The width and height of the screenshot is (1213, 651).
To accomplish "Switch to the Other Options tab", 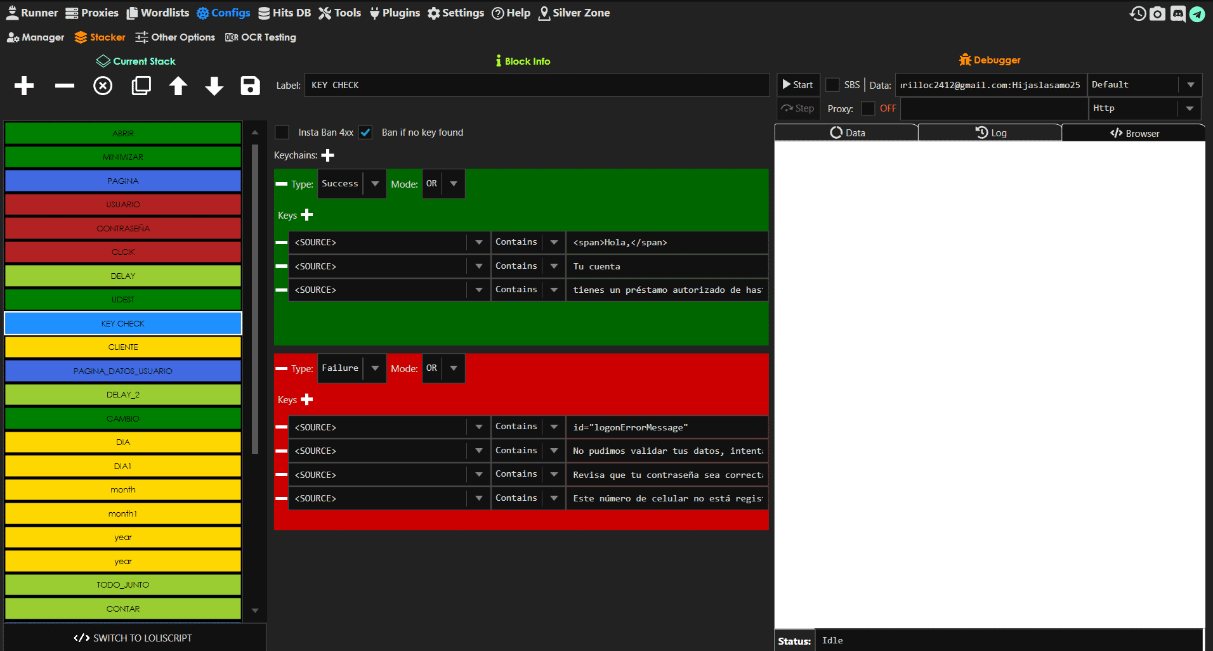I will (175, 37).
